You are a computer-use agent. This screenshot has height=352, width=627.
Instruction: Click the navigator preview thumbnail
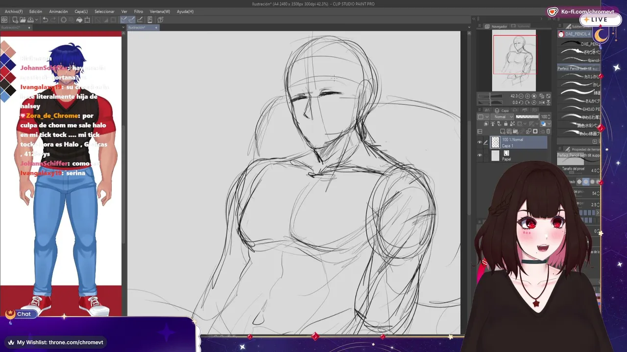click(x=514, y=60)
